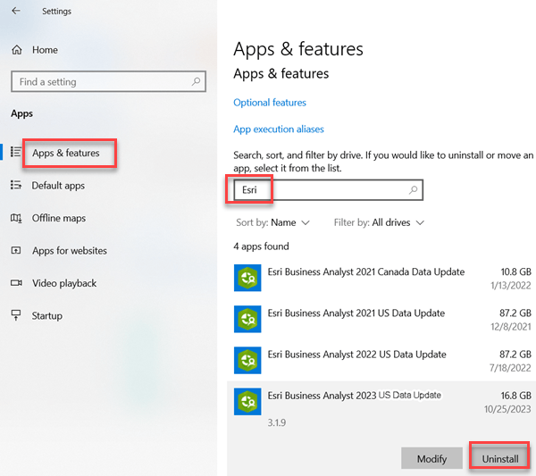Click the Find a setting search box
The width and height of the screenshot is (536, 476).
click(108, 81)
